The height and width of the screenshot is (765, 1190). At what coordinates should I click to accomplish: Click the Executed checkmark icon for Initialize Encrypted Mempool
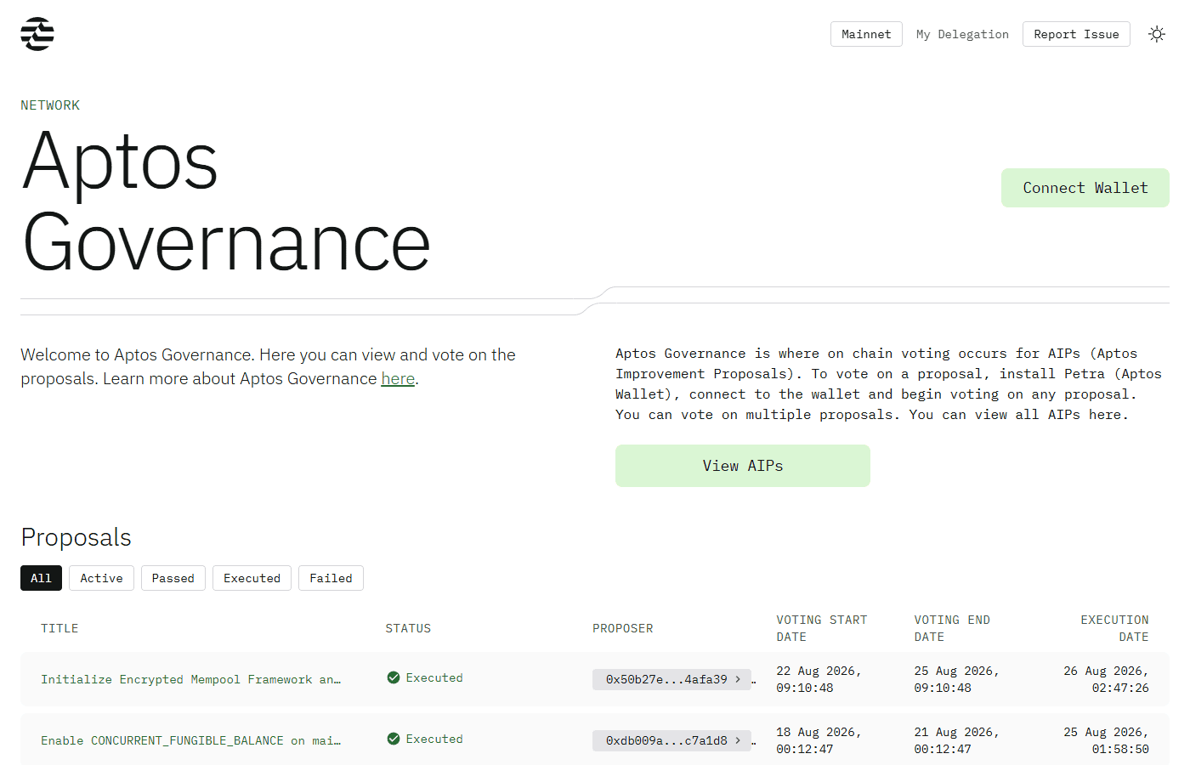tap(394, 677)
